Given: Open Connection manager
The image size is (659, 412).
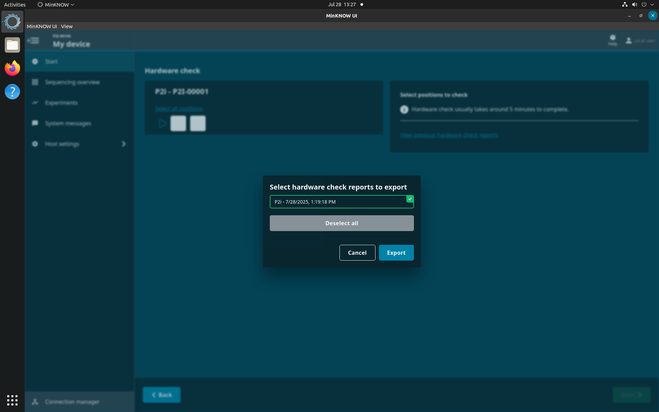Looking at the screenshot, I should point(80,402).
